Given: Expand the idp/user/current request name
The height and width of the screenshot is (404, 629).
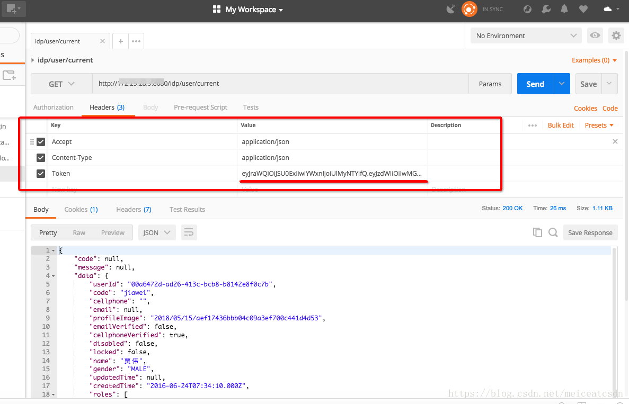Looking at the screenshot, I should pyautogui.click(x=32, y=60).
